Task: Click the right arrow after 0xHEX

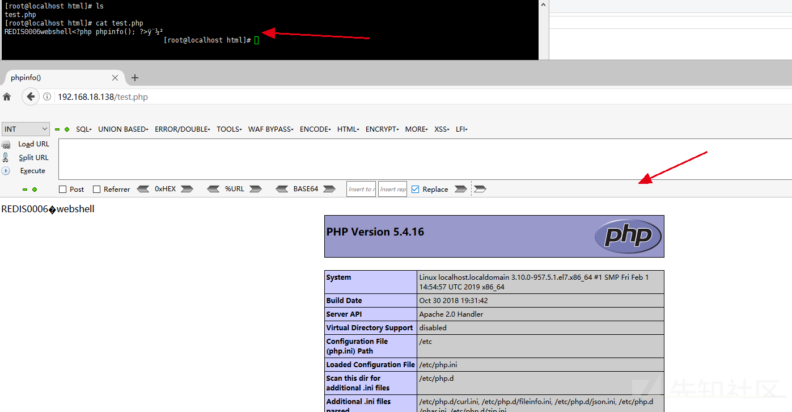Action: (x=187, y=189)
